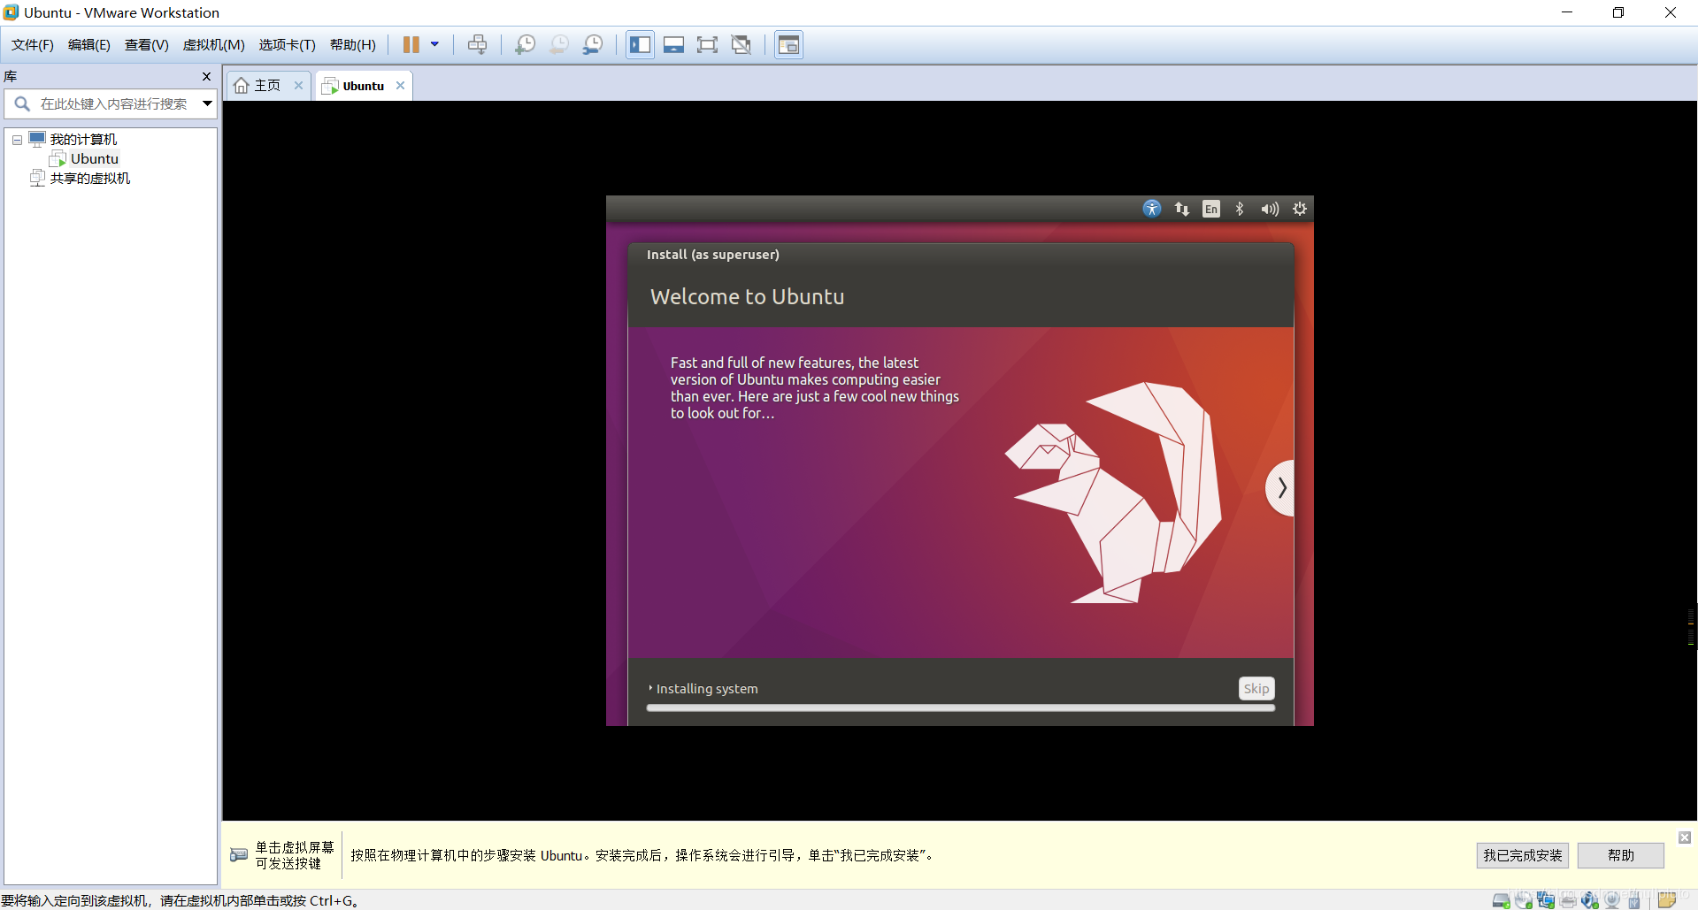The height and width of the screenshot is (910, 1698).
Task: Revert the virtual machine to its snapshot
Action: click(559, 44)
